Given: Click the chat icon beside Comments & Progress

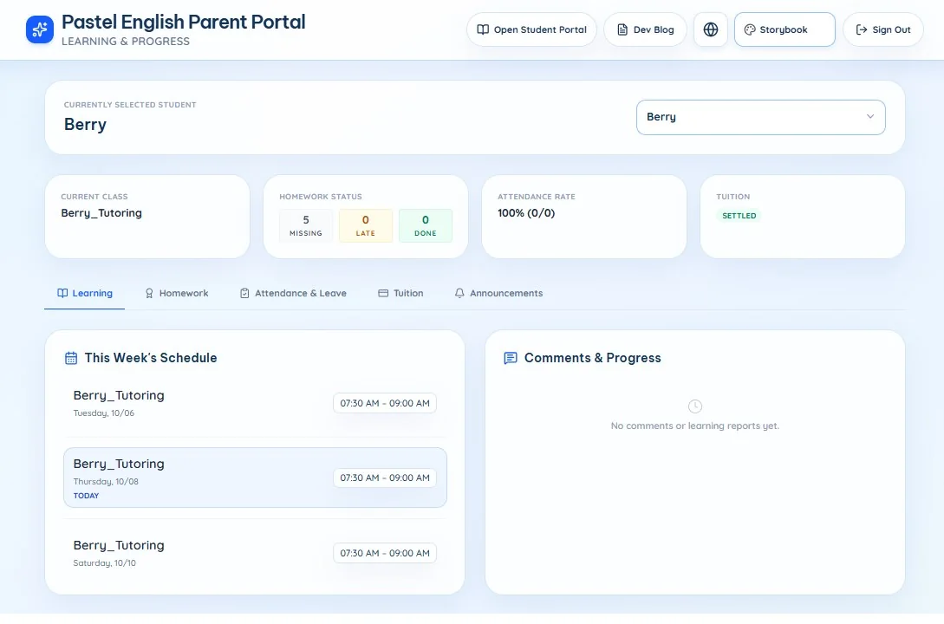Looking at the screenshot, I should click(x=511, y=358).
